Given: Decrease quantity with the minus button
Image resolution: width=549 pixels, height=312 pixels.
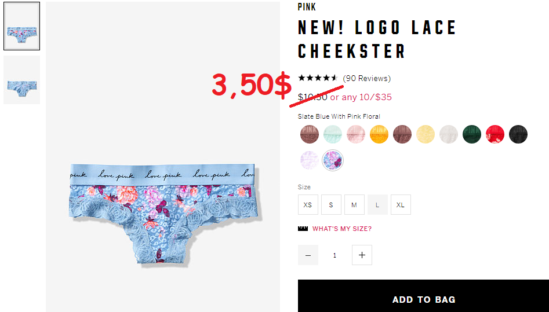Looking at the screenshot, I should [x=308, y=255].
